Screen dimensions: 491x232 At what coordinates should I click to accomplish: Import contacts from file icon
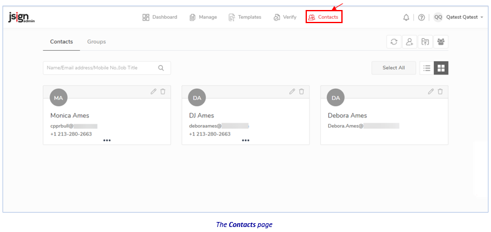click(x=425, y=42)
